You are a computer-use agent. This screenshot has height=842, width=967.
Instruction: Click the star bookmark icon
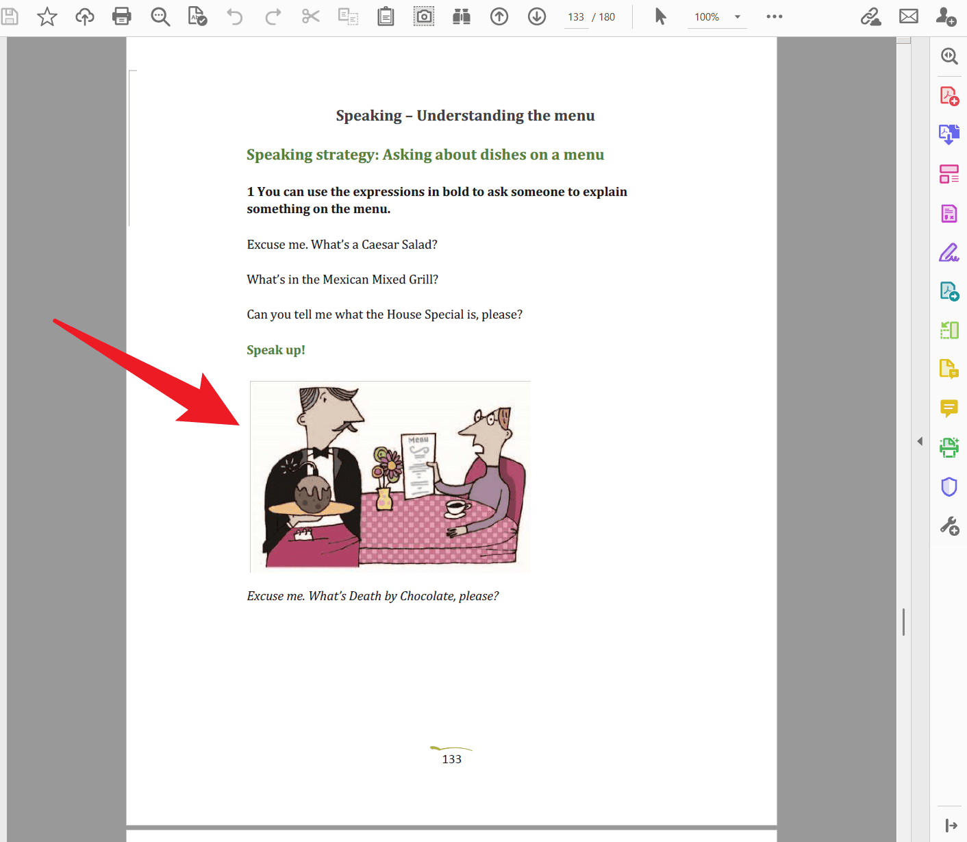pyautogui.click(x=47, y=16)
